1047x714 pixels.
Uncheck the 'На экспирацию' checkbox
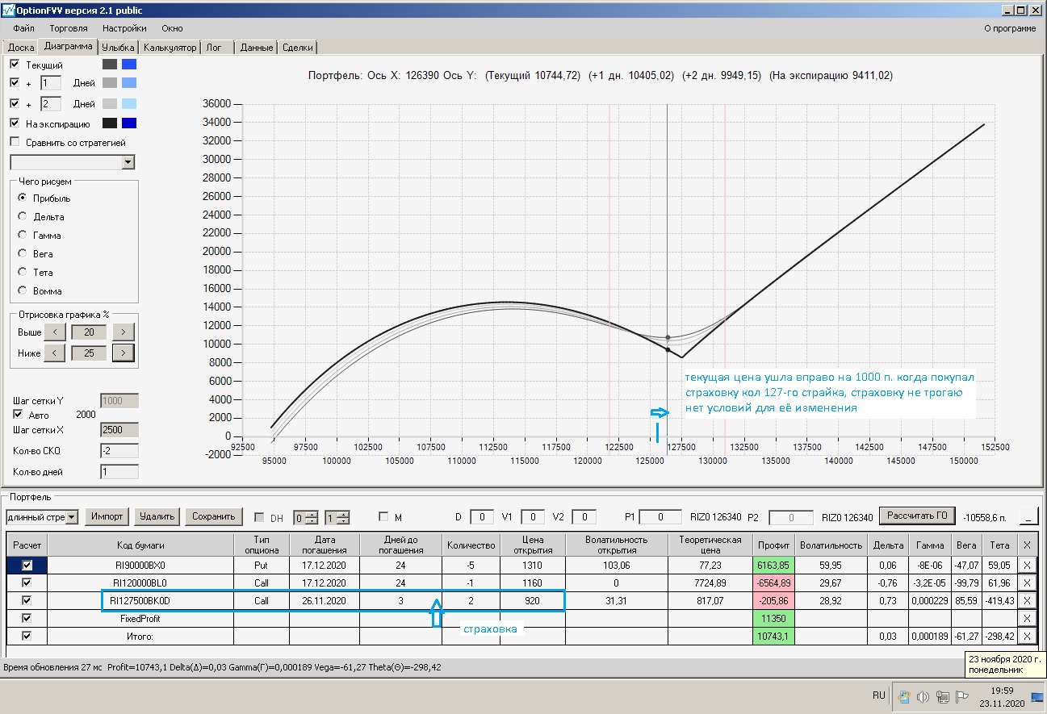[15, 123]
